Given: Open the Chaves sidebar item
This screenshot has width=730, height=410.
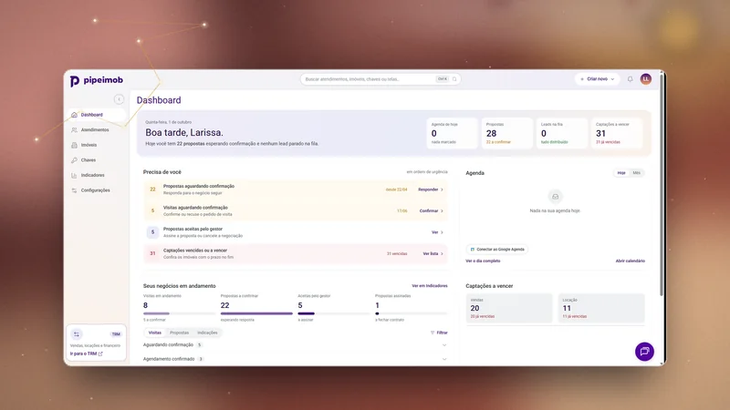Looking at the screenshot, I should [x=96, y=160].
